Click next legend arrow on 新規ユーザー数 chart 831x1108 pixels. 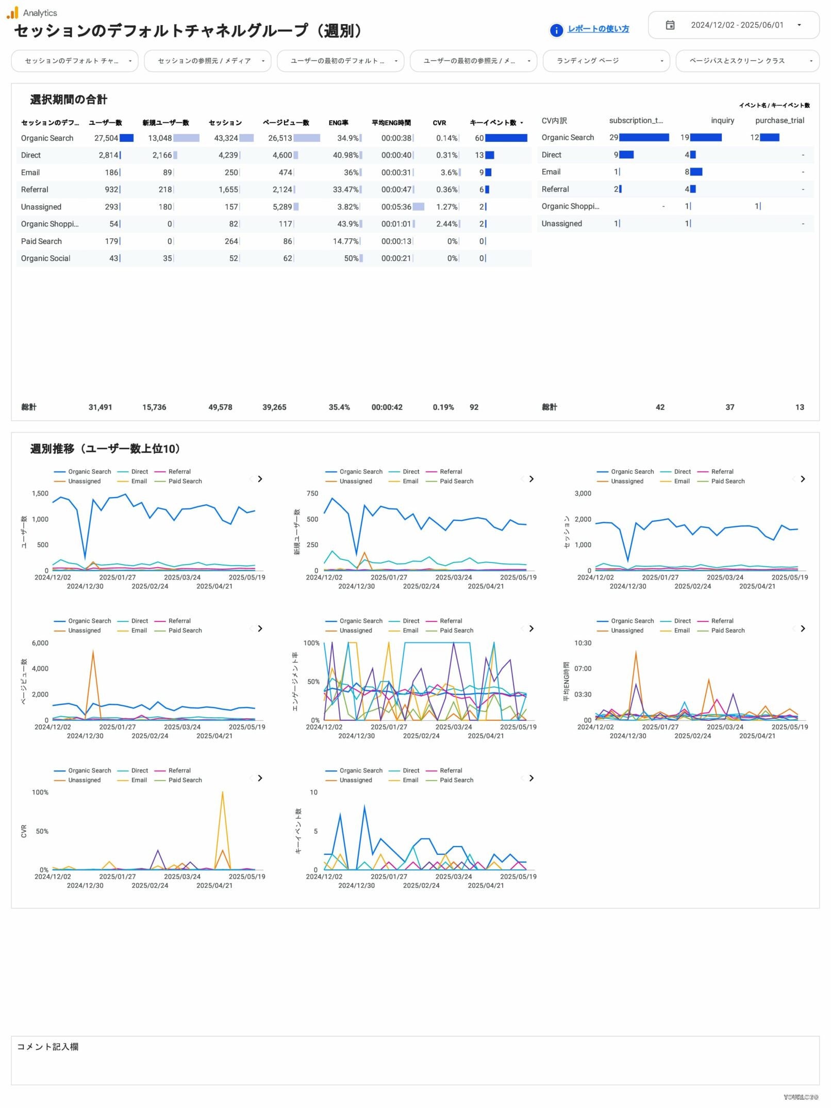point(531,479)
